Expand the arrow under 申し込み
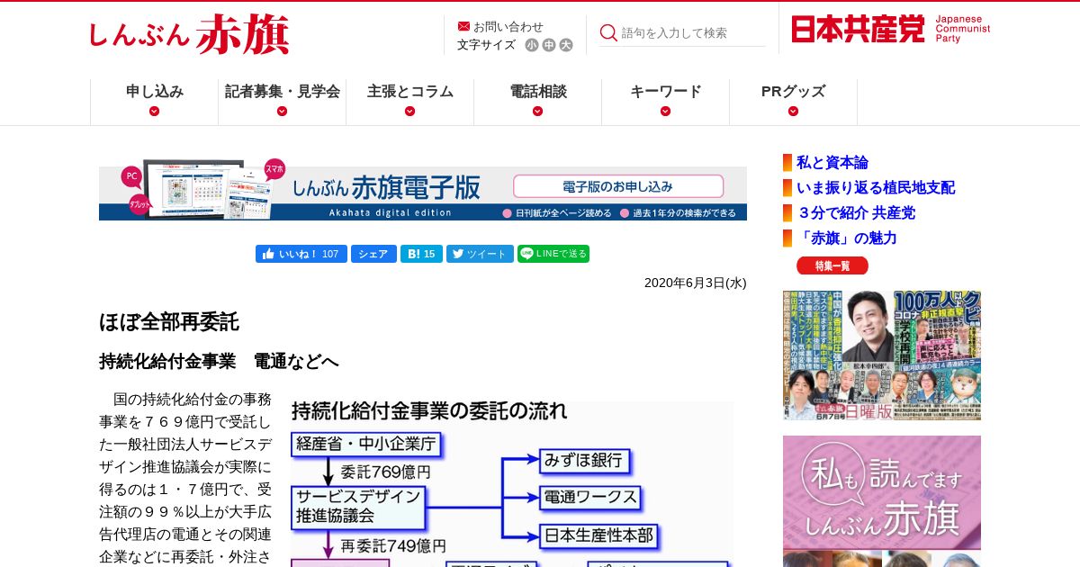This screenshot has height=567, width=1080. (155, 112)
